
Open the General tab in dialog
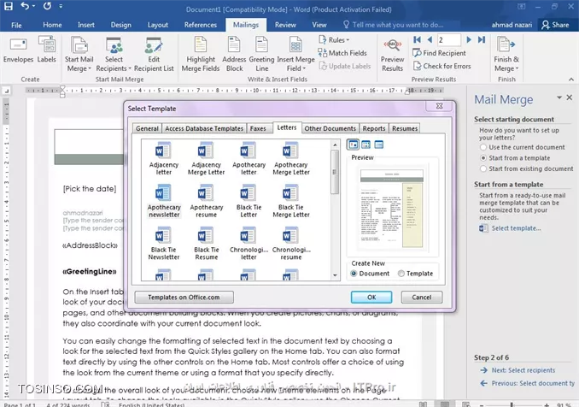pyautogui.click(x=147, y=128)
